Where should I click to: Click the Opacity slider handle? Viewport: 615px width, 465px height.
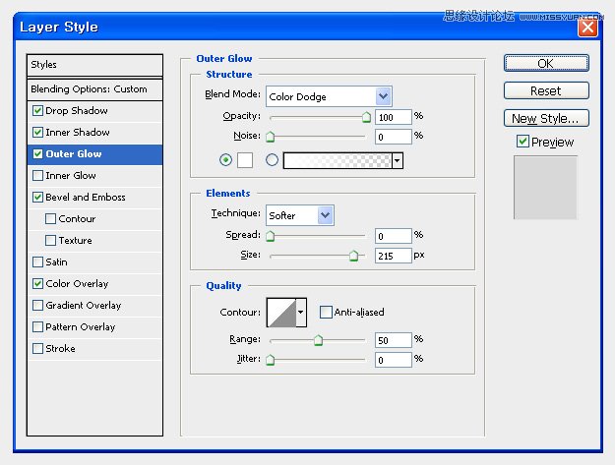coord(366,117)
